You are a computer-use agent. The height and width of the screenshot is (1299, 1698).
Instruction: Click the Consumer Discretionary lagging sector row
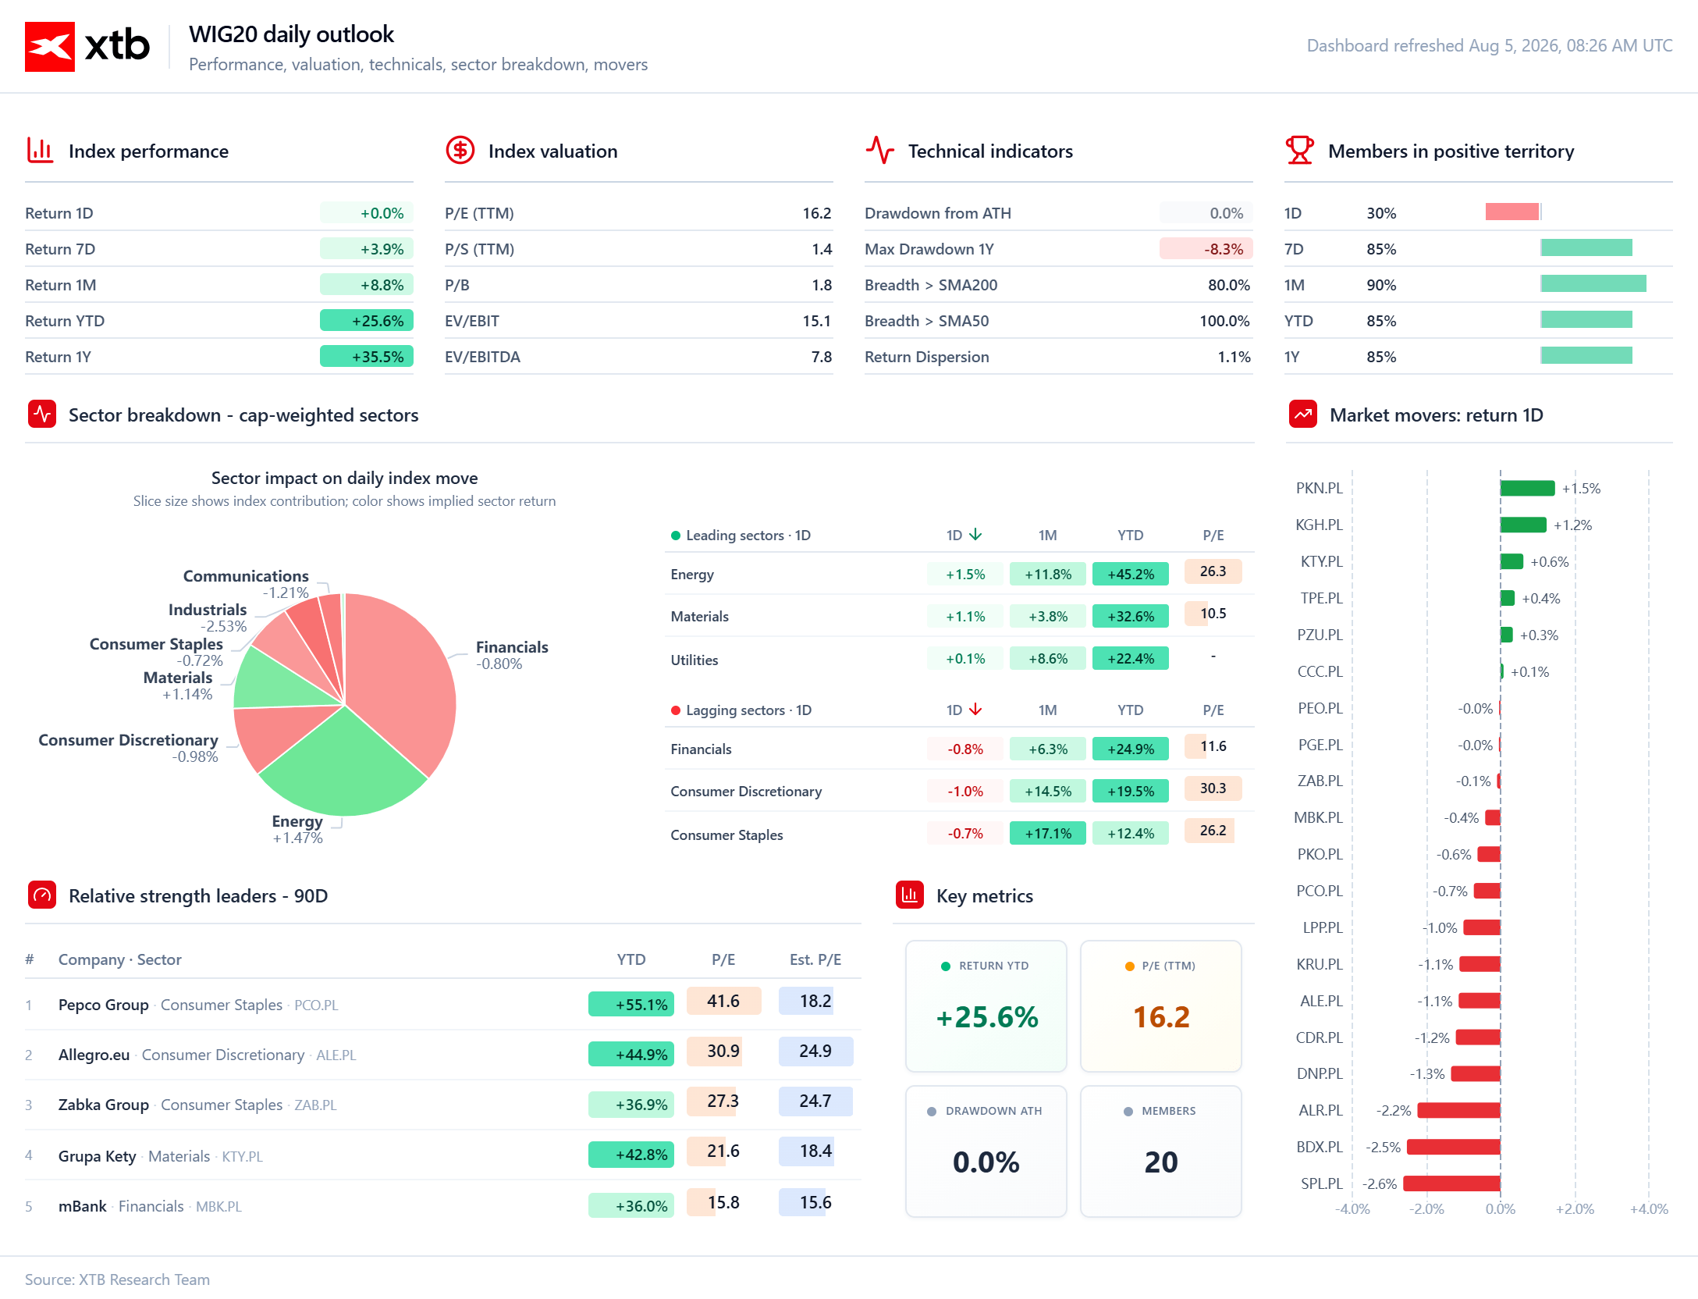click(x=959, y=790)
